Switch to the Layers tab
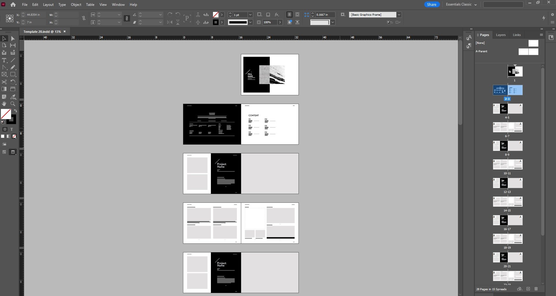Viewport: 556px width, 296px height. point(501,35)
